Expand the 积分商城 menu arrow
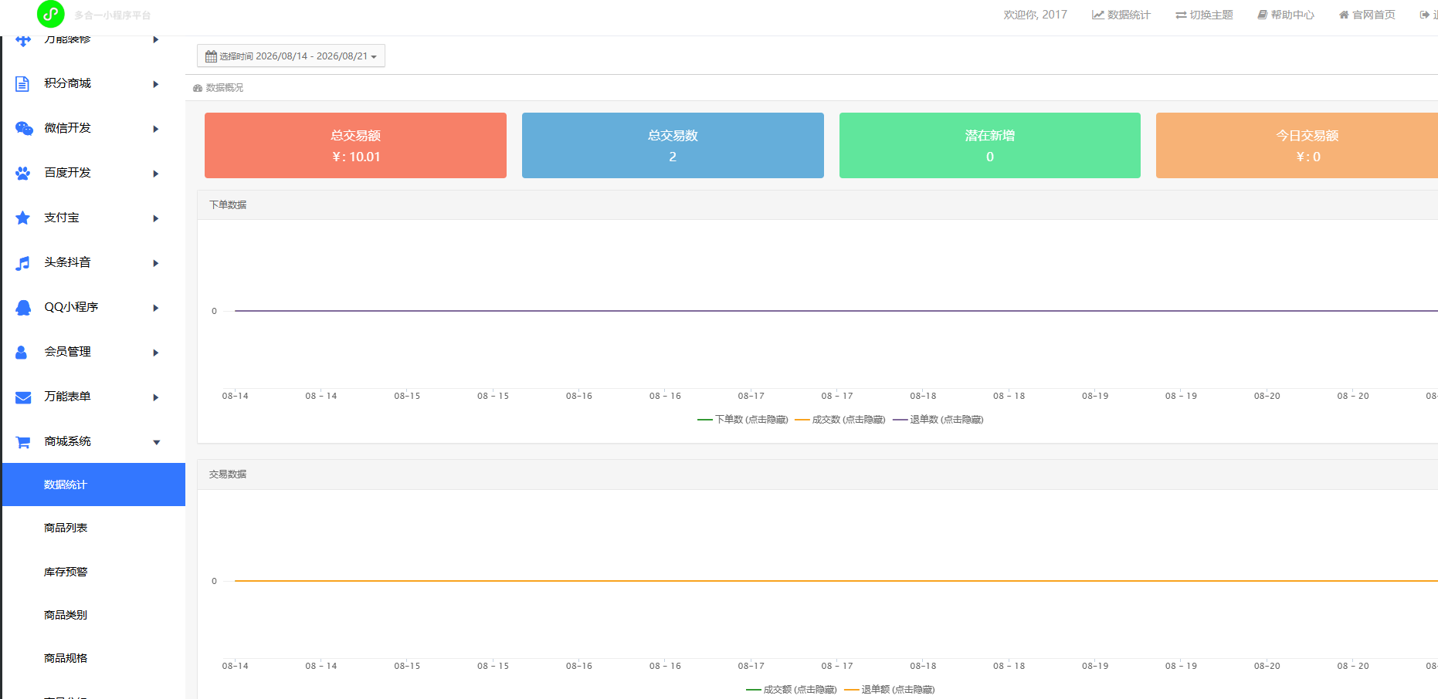The width and height of the screenshot is (1438, 699). coord(156,84)
